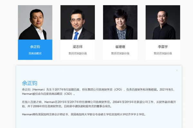The image size is (193, 128).
Task: Open the profile via the 崔珊珊 name
Action: (120, 47)
